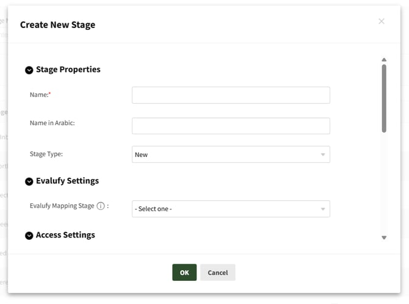Click the scrollbar up arrow
Screen dimensions: 409x304
coord(384,60)
